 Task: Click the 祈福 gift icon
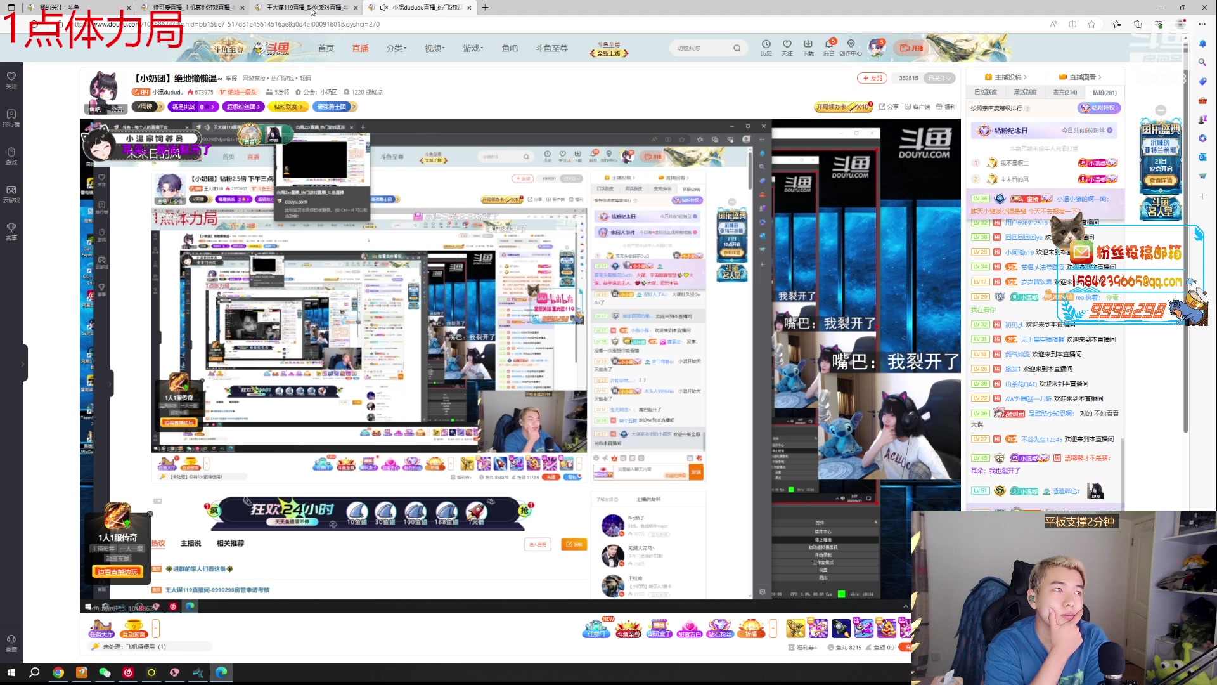(751, 629)
